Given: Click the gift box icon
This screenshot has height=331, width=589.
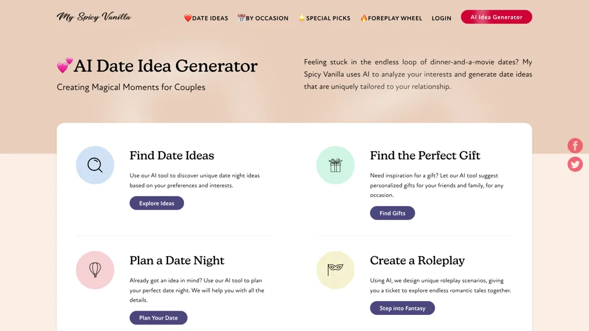Looking at the screenshot, I should (335, 165).
